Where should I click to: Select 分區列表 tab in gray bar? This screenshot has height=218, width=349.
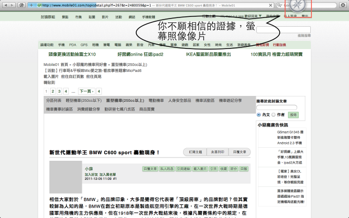coord(53,100)
